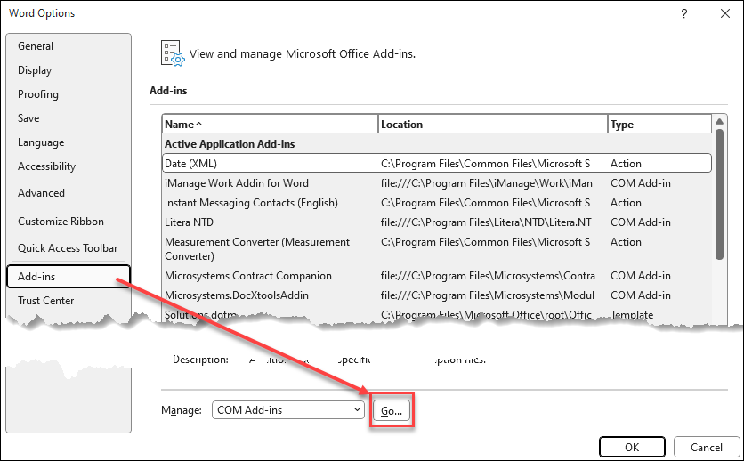Switch to Proofing settings
This screenshot has width=744, height=461.
[38, 94]
